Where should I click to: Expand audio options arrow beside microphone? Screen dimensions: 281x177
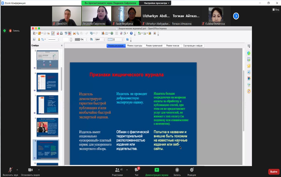17,169
